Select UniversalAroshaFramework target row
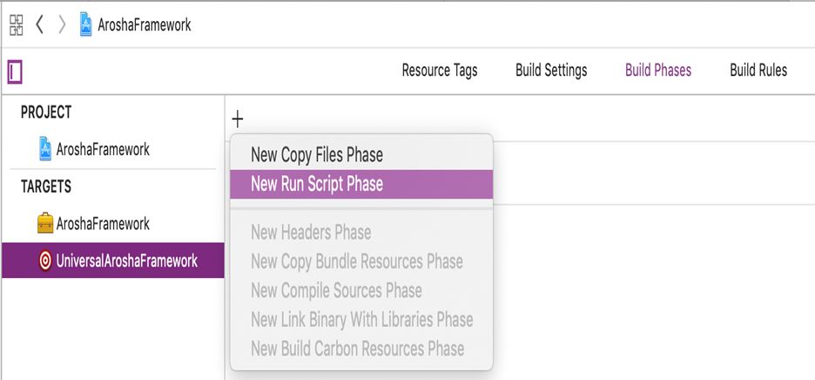 click(x=113, y=261)
